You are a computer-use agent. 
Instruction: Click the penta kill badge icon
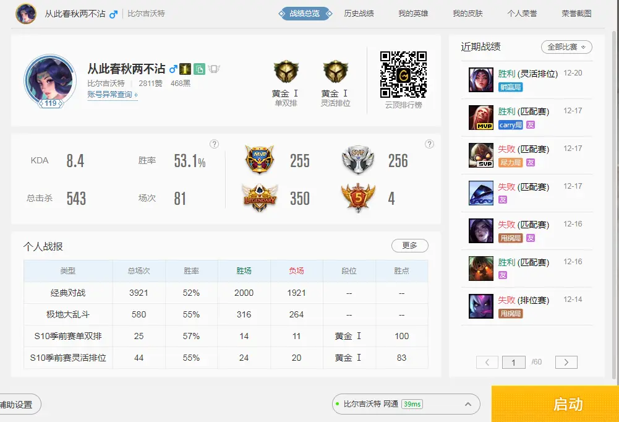pyautogui.click(x=357, y=197)
